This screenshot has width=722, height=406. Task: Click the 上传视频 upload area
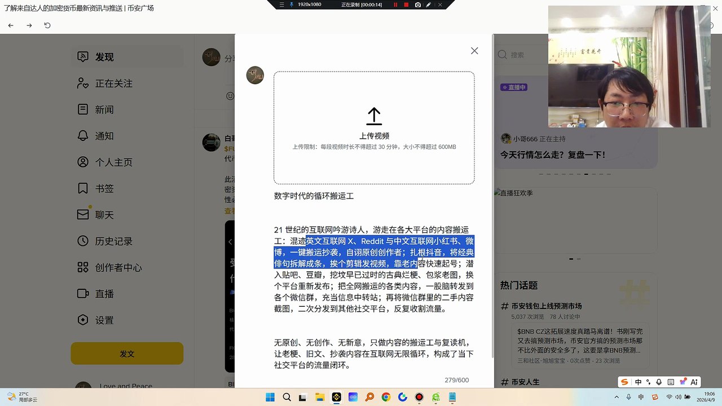(374, 127)
